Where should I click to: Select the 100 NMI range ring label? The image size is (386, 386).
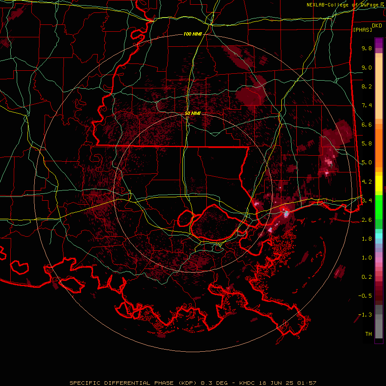tap(193, 34)
